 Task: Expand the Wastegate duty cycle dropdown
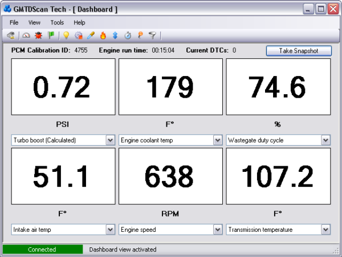click(x=325, y=140)
